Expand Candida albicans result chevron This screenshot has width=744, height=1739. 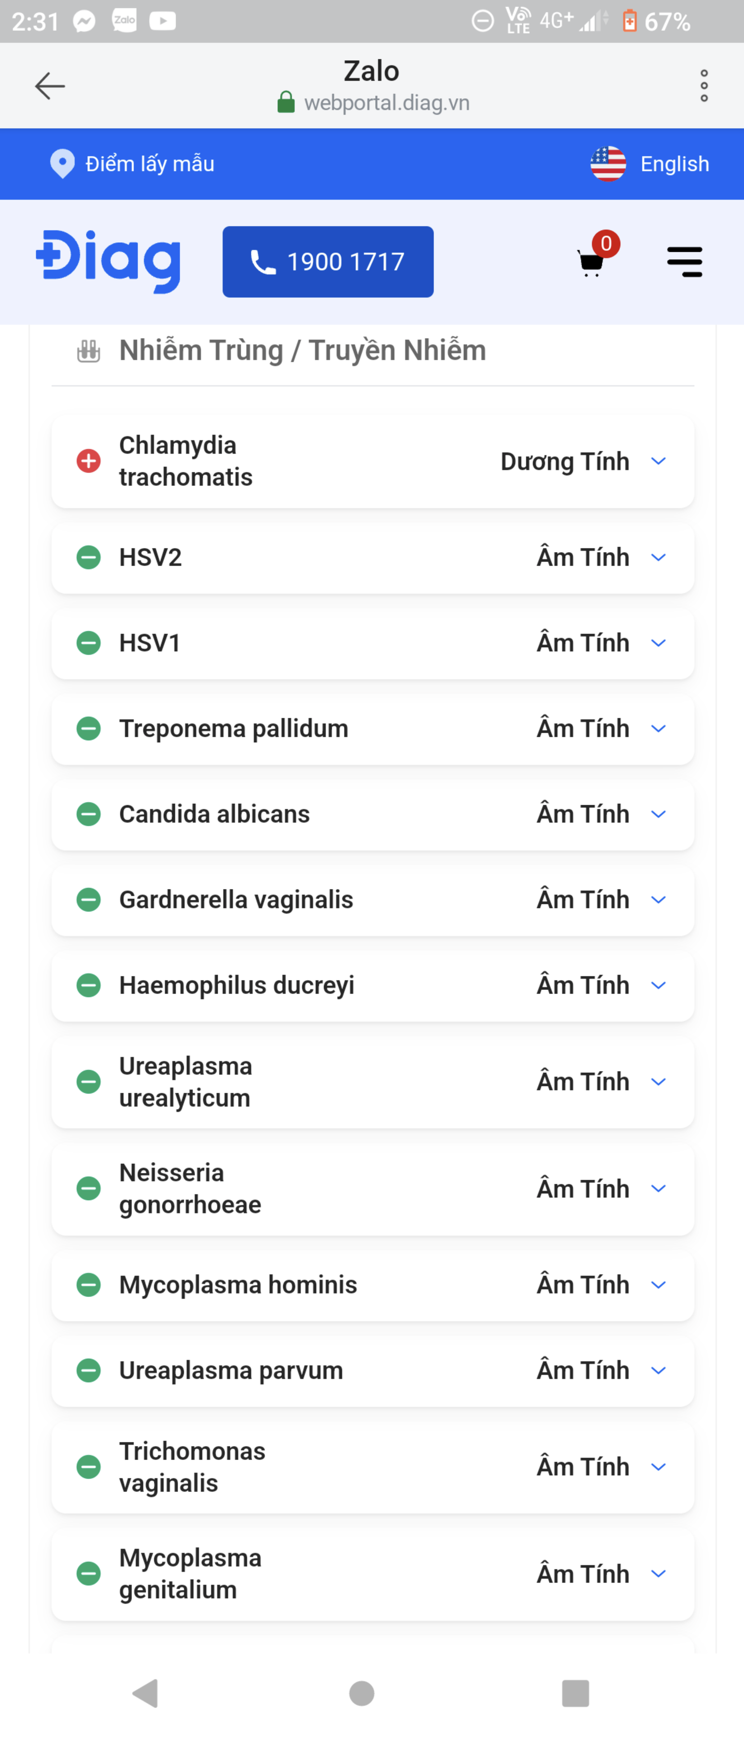(658, 814)
